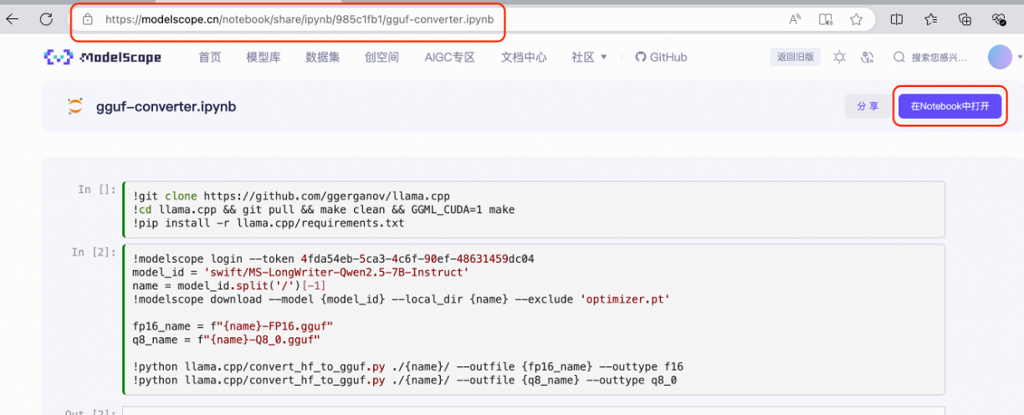Click the ModelScope logo
Viewport: 1024px width, 415px height.
point(102,57)
